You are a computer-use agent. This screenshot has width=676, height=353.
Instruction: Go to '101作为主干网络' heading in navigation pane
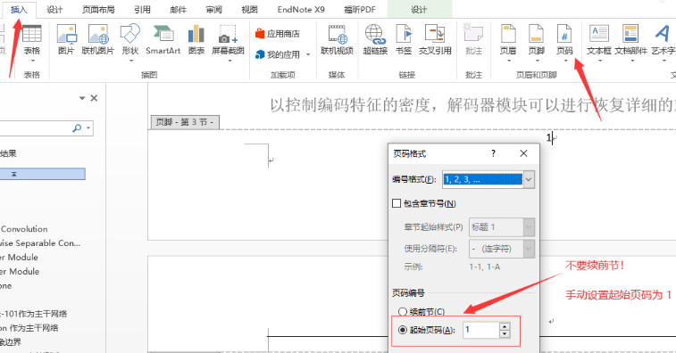click(34, 314)
